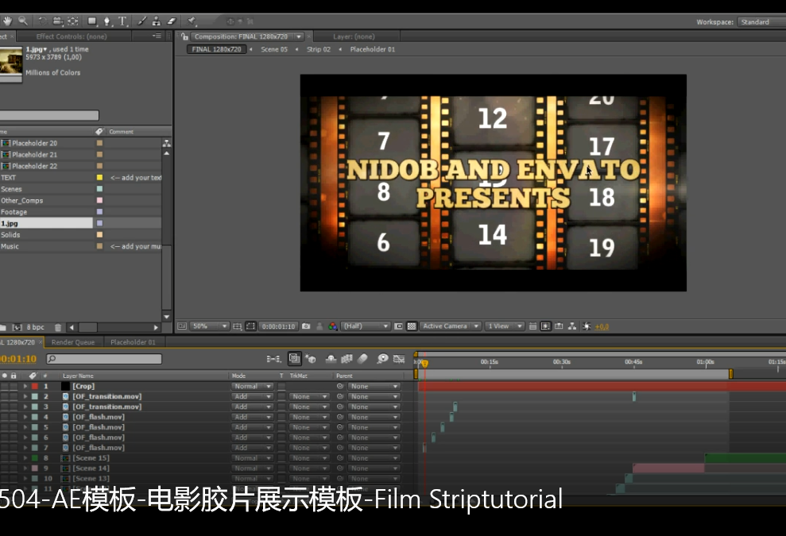Select the Horizontal Type tool
The width and height of the screenshot is (786, 536).
click(x=122, y=21)
